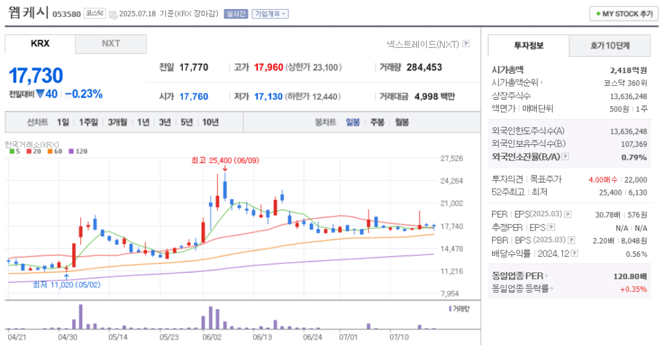The image size is (664, 345).
Task: Select the 주봉 candle chart
Action: (377, 122)
